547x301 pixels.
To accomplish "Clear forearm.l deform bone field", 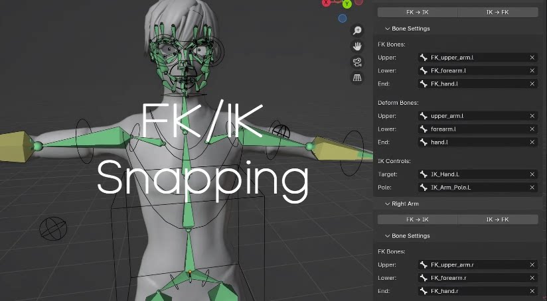I will [532, 129].
